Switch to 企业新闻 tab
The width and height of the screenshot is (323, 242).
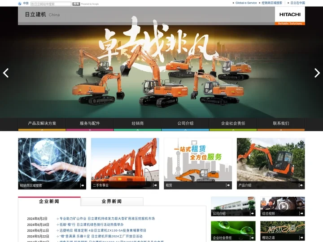[x=49, y=201]
